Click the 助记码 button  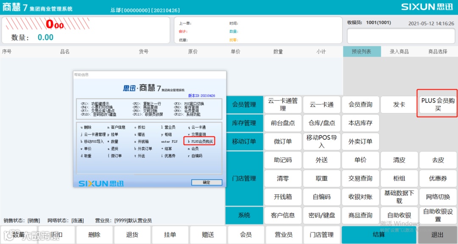click(283, 160)
